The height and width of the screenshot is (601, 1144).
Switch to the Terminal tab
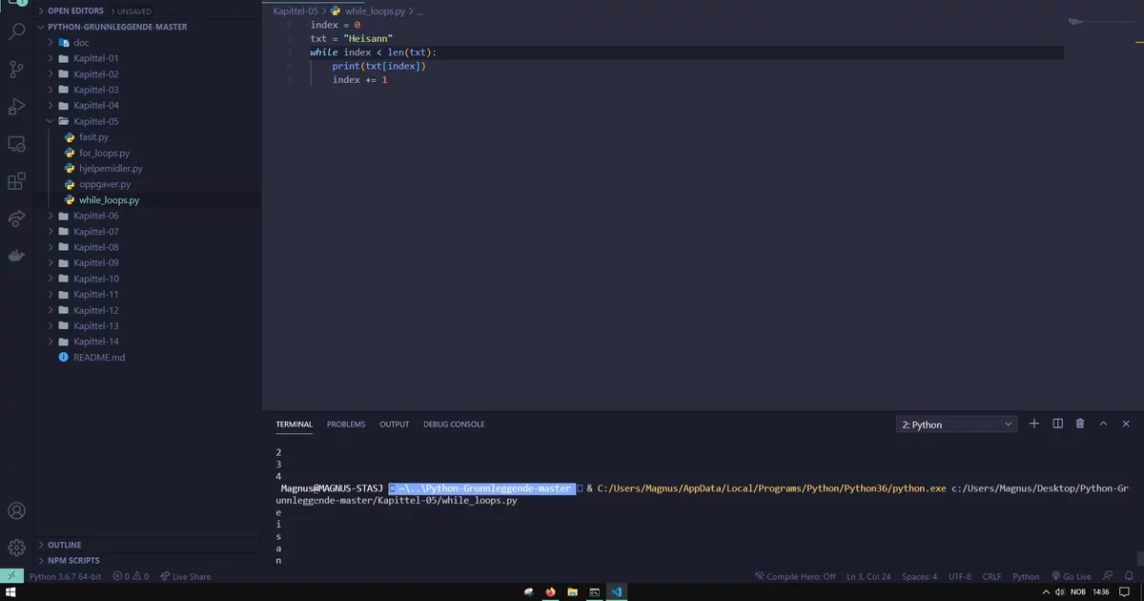coord(295,425)
